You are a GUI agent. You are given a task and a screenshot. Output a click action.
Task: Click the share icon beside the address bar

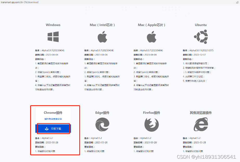coord(237,2)
